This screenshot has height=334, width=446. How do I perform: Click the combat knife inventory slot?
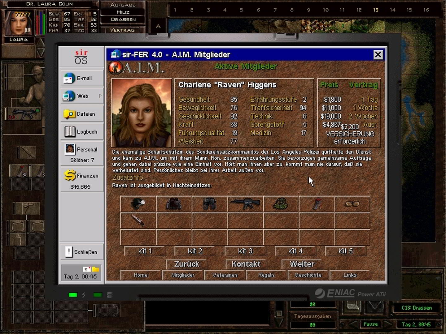[x=138, y=221]
